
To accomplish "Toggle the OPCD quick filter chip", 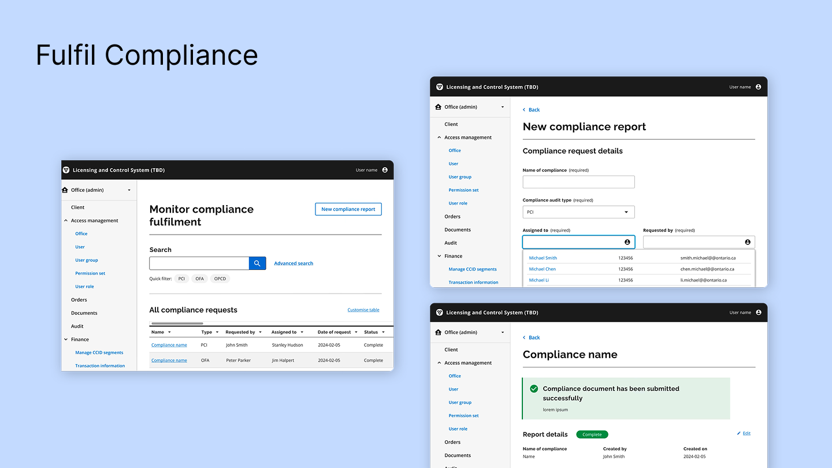I will tap(220, 278).
